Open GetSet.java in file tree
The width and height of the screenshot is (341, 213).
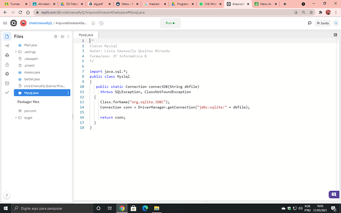coord(32,79)
